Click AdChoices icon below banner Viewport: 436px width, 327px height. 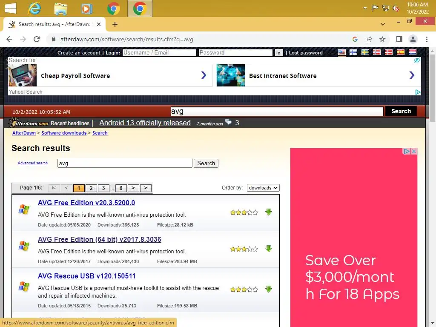click(x=418, y=92)
